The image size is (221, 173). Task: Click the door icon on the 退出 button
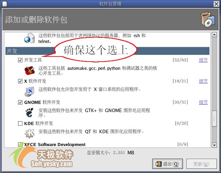coord(158,164)
